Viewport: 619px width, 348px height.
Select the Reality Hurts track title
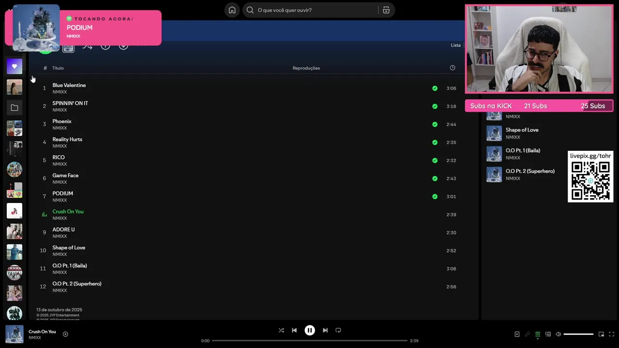tap(67, 139)
